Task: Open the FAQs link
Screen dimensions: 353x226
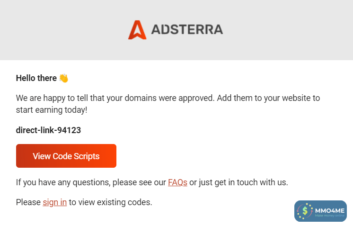Action: point(177,182)
